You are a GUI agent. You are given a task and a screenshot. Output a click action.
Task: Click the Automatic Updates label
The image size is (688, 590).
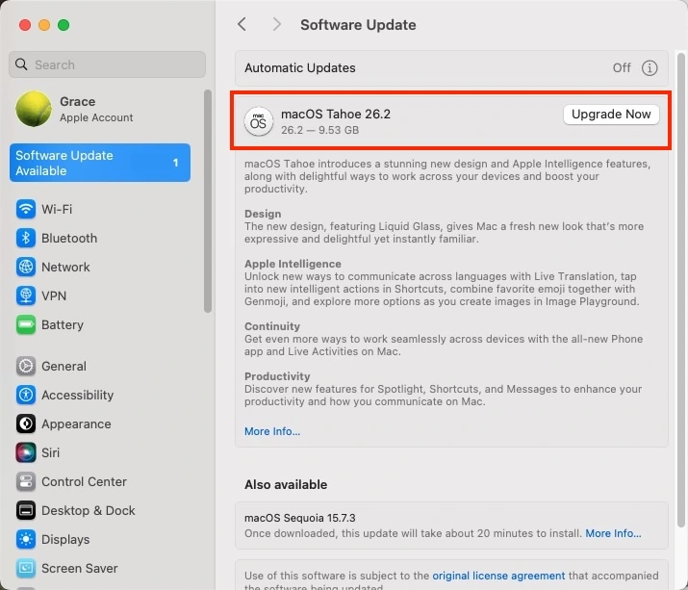click(299, 68)
